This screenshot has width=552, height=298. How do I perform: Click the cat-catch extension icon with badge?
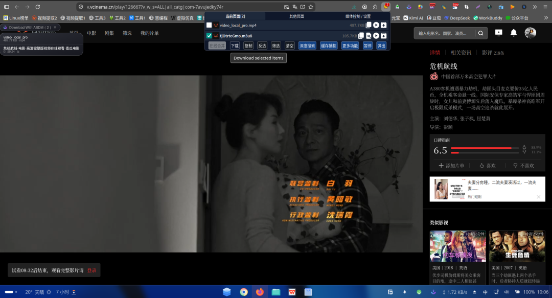point(386,6)
